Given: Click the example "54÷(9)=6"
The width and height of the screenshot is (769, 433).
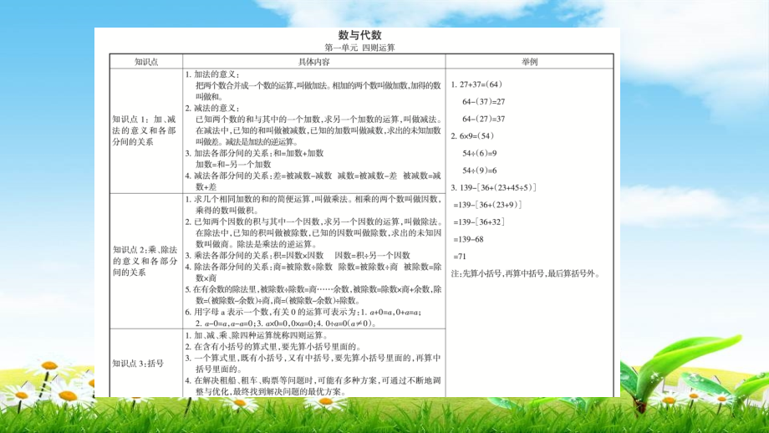Looking at the screenshot, I should (480, 171).
